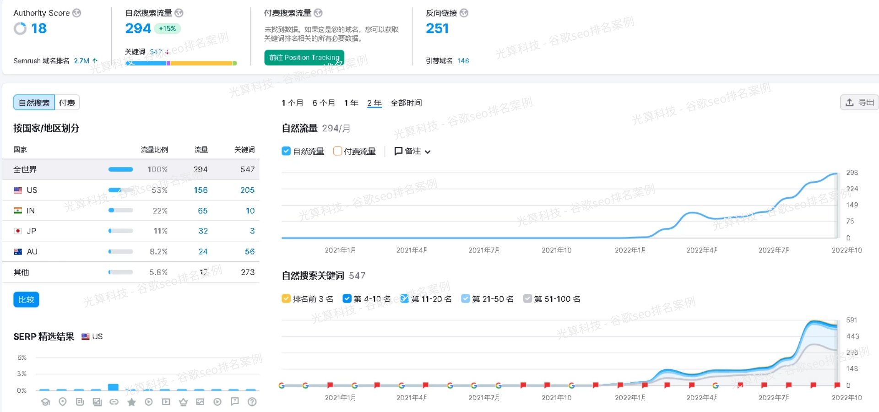The image size is (879, 412).
Task: Toggle the 排名前 3 名 checkbox
Action: [x=286, y=298]
